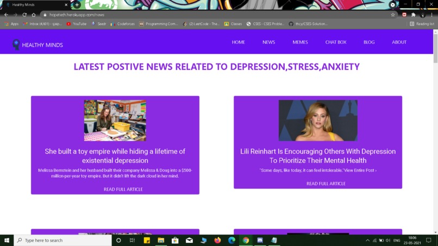Click the toy empire article headline
The width and height of the screenshot is (438, 246).
115,156
